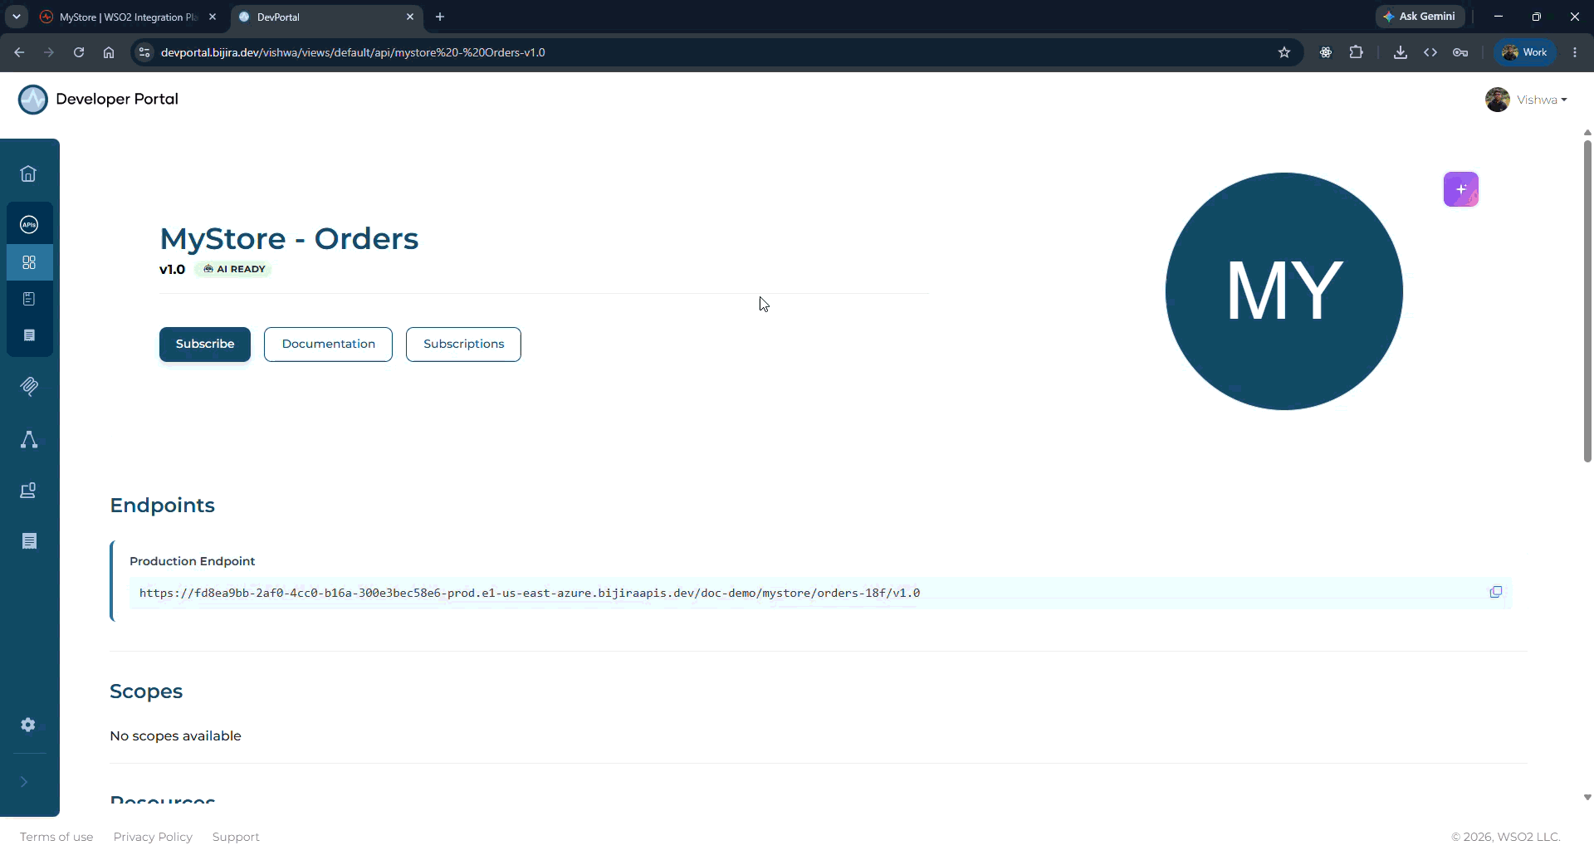Click the scrollbar down arrow

pyautogui.click(x=1587, y=797)
